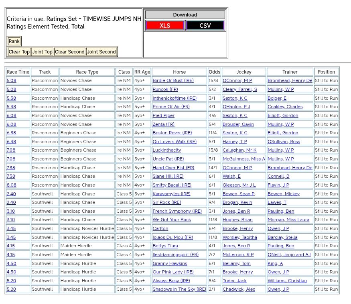Image resolution: width=351 pixels, height=304 pixels.
Task: View jockey Hughes, Brian profile
Action: pyautogui.click(x=237, y=220)
